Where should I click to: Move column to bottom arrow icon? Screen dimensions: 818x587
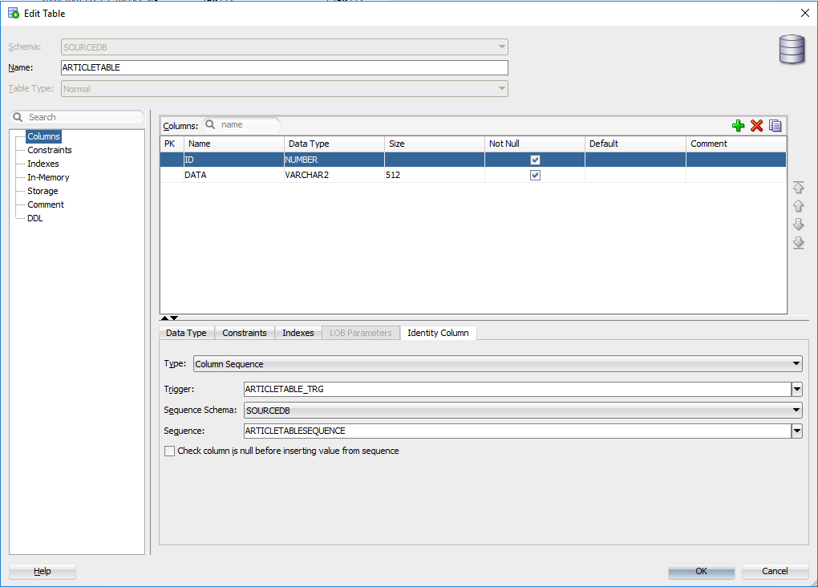[798, 243]
